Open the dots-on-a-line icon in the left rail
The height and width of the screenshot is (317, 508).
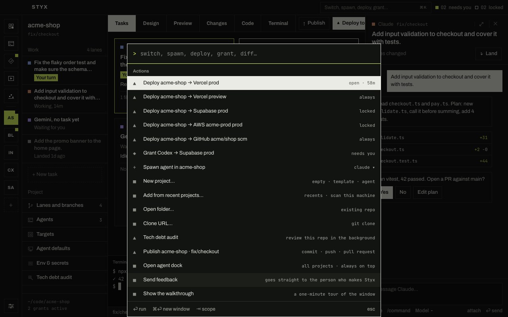(x=11, y=96)
